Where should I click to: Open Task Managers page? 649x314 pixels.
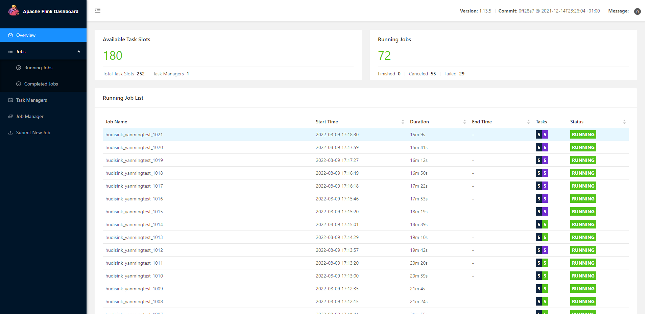[43, 100]
